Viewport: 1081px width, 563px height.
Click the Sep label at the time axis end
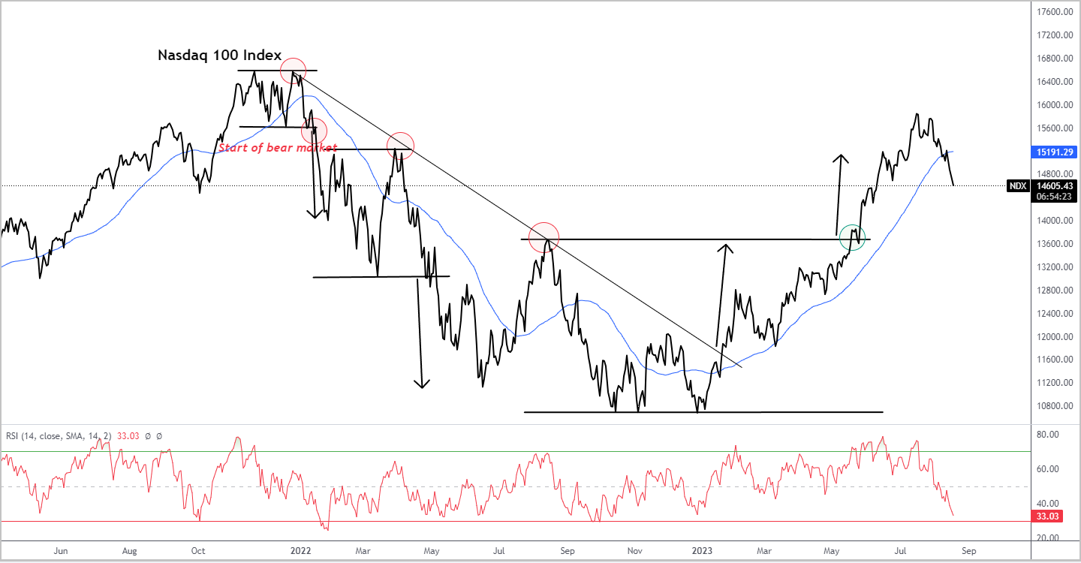pyautogui.click(x=968, y=550)
